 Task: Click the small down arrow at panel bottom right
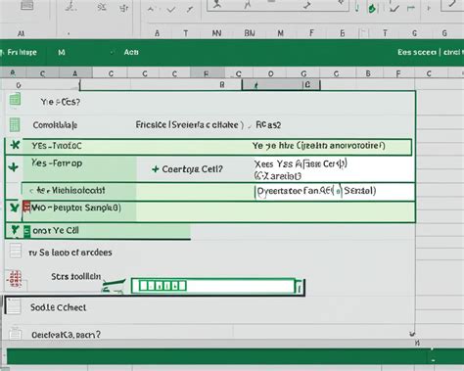click(412, 334)
